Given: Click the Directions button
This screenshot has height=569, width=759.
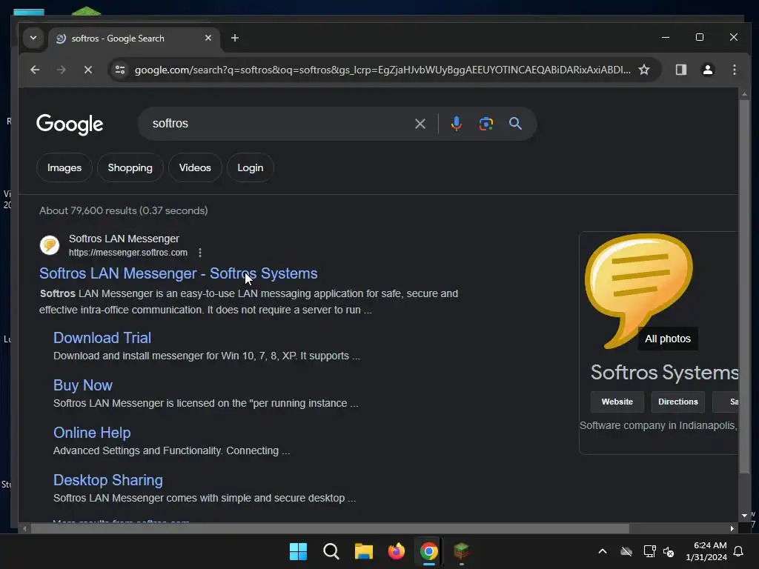Looking at the screenshot, I should [x=677, y=402].
